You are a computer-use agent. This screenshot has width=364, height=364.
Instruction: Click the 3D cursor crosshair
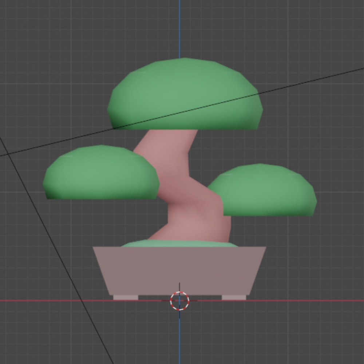coord(179,301)
